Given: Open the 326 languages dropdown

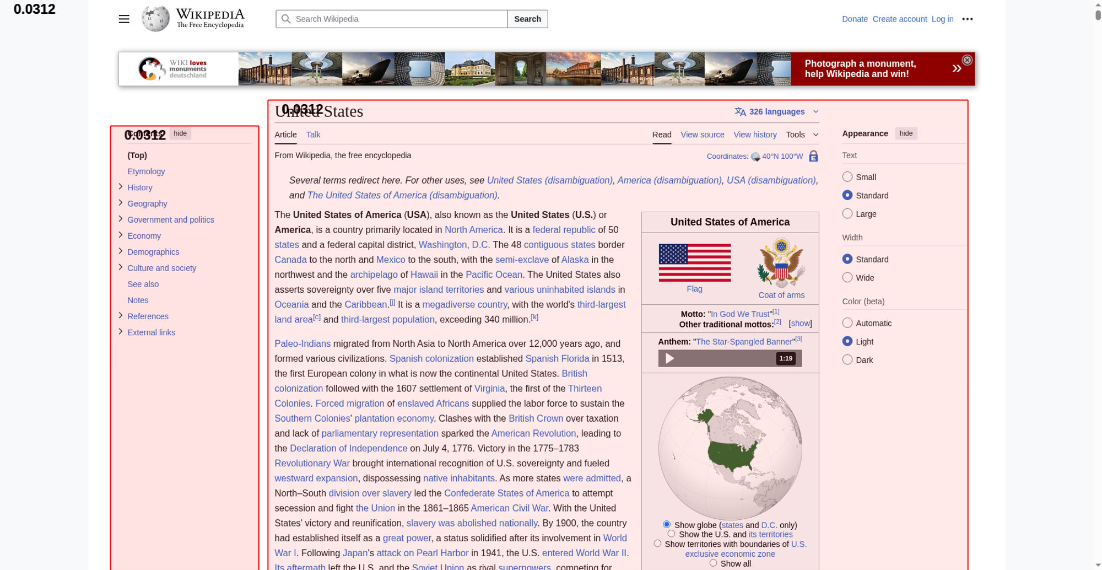Looking at the screenshot, I should [x=777, y=112].
